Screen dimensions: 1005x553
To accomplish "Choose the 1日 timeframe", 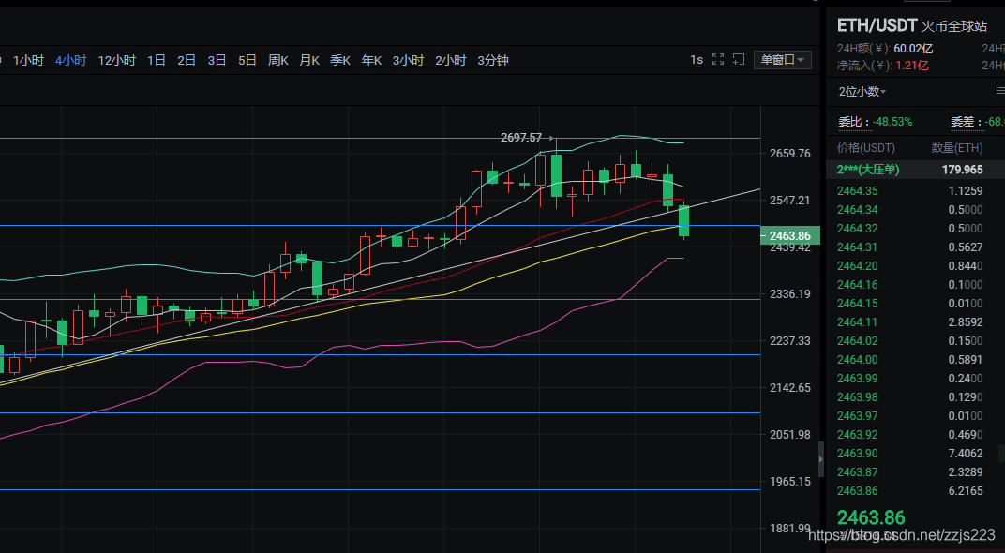I will 157,60.
